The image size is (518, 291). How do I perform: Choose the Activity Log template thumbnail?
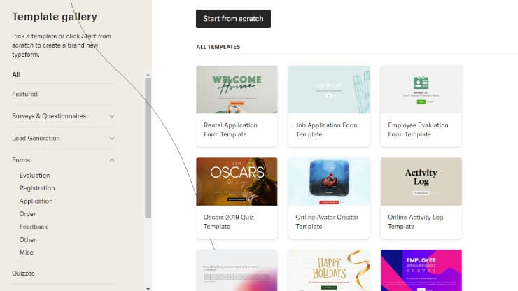click(x=421, y=181)
